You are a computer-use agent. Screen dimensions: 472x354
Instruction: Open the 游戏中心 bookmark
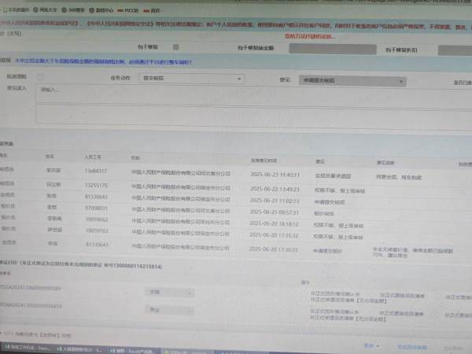[x=101, y=10]
